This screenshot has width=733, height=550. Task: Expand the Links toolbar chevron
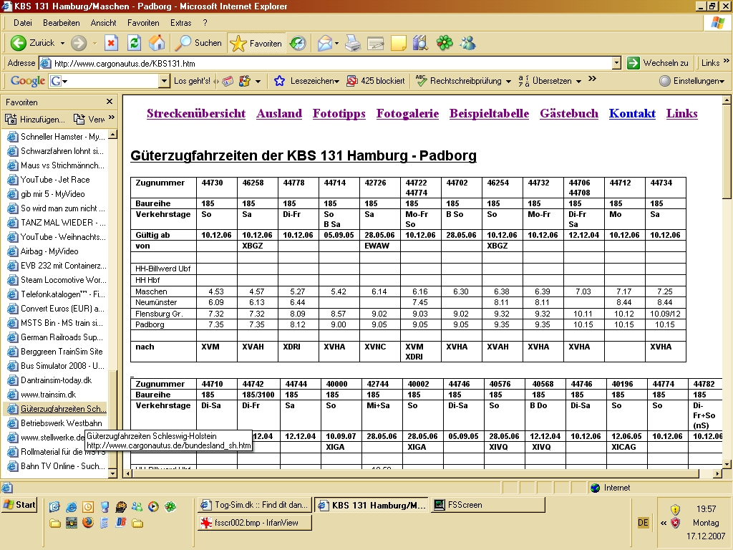click(x=726, y=62)
